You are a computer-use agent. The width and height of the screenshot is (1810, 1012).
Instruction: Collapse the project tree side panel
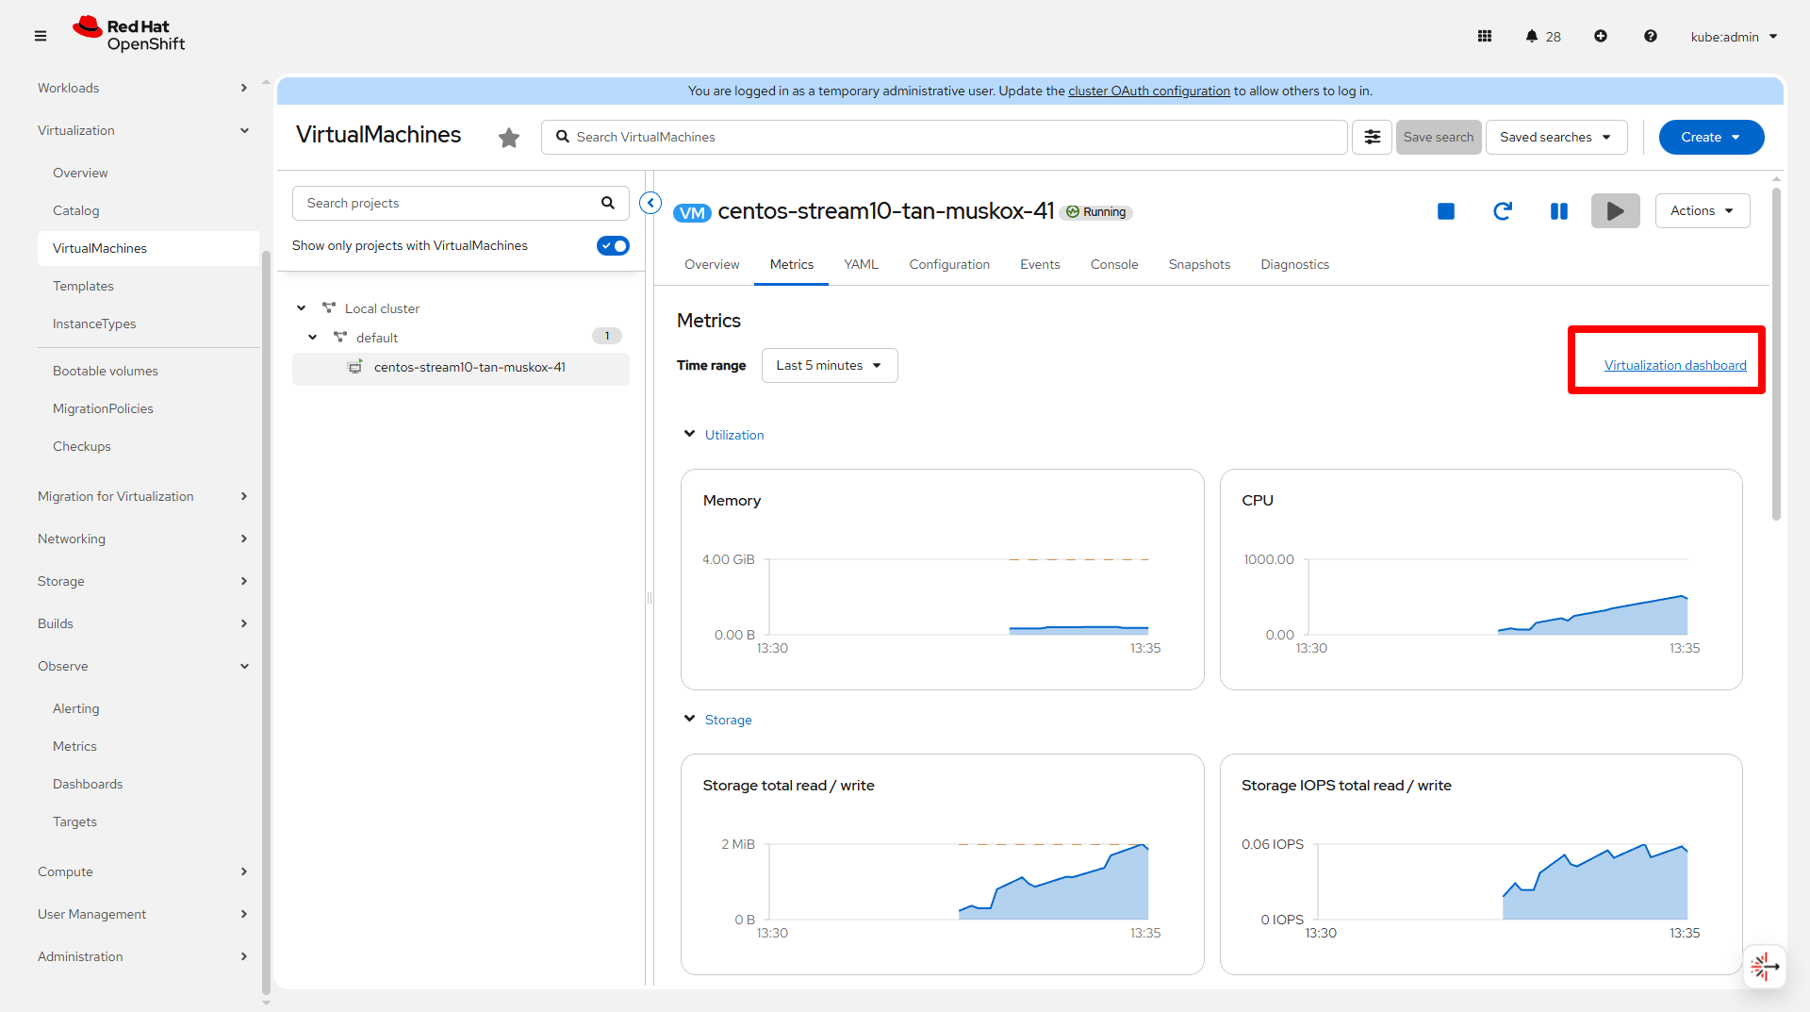(650, 203)
